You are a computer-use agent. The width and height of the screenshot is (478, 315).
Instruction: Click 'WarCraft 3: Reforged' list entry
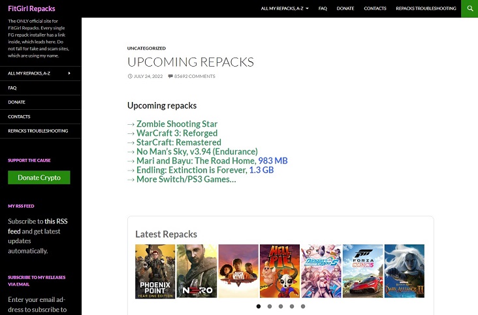177,133
